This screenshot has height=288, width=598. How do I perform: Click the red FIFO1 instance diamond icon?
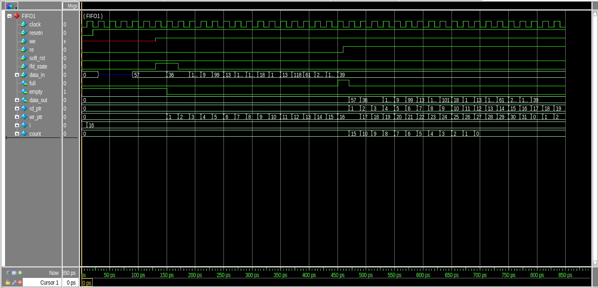16,16
